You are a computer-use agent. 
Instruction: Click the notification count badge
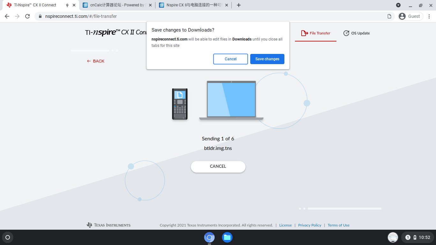(x=408, y=237)
